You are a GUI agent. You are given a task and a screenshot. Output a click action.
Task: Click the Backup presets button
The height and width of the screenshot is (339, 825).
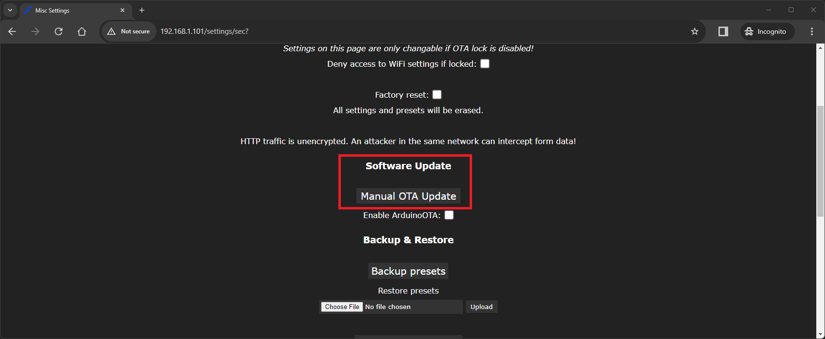pos(408,271)
